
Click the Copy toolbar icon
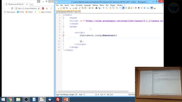pyautogui.click(x=82, y=8)
